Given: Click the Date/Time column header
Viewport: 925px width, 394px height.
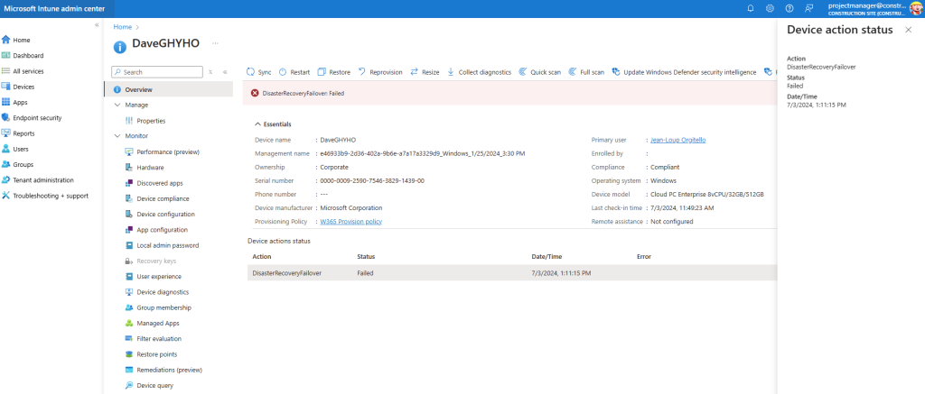Looking at the screenshot, I should [x=547, y=257].
